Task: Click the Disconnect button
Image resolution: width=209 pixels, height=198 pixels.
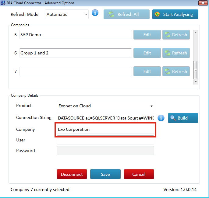Action: point(72,174)
